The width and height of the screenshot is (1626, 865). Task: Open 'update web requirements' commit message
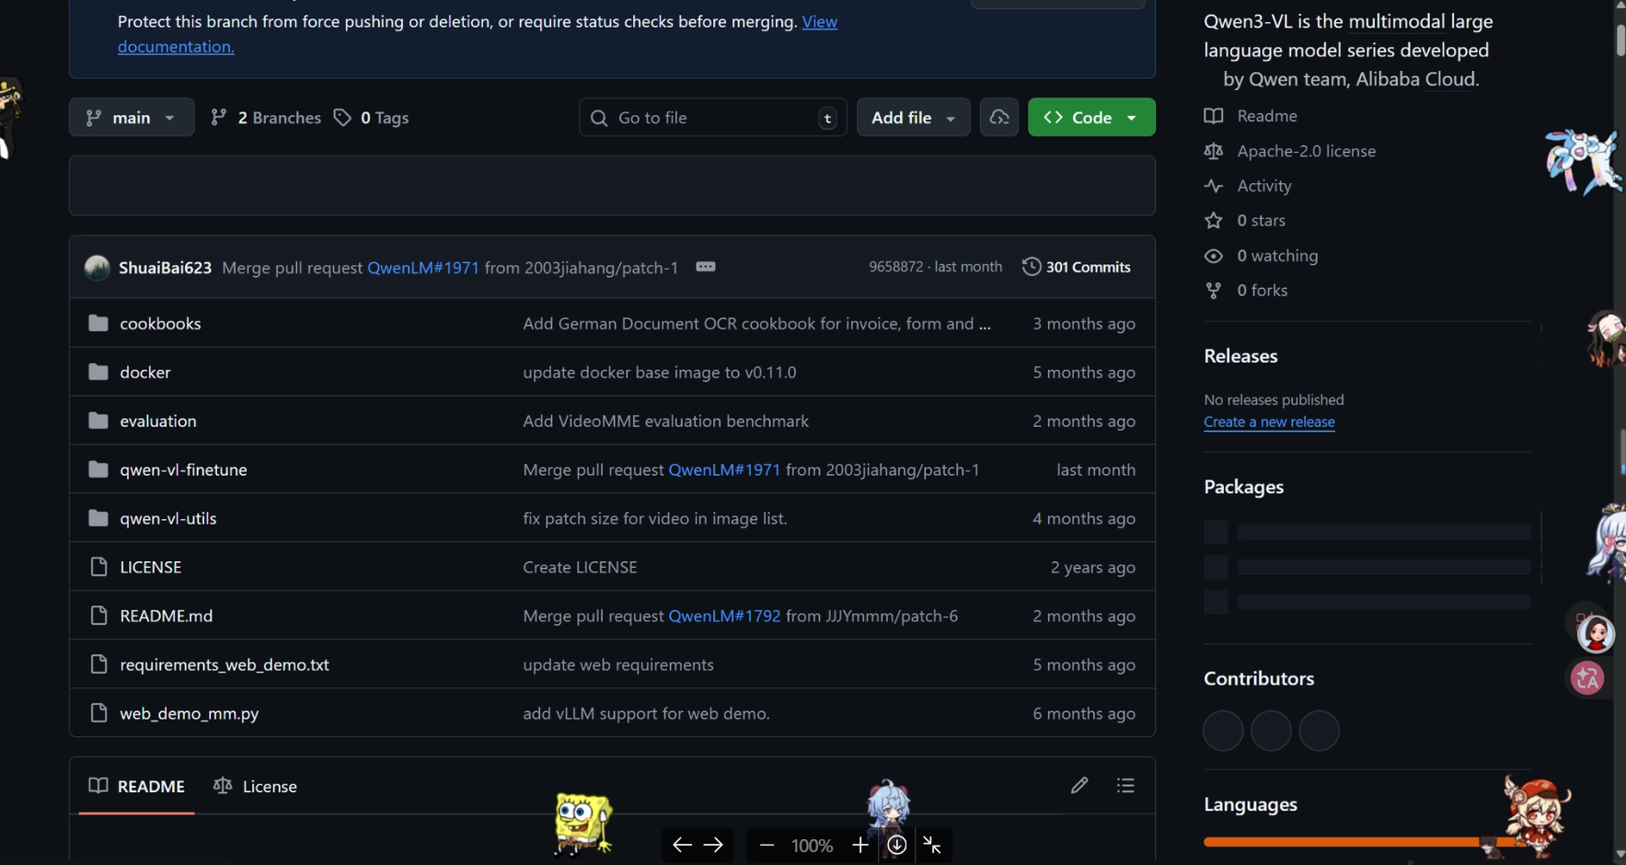618,664
